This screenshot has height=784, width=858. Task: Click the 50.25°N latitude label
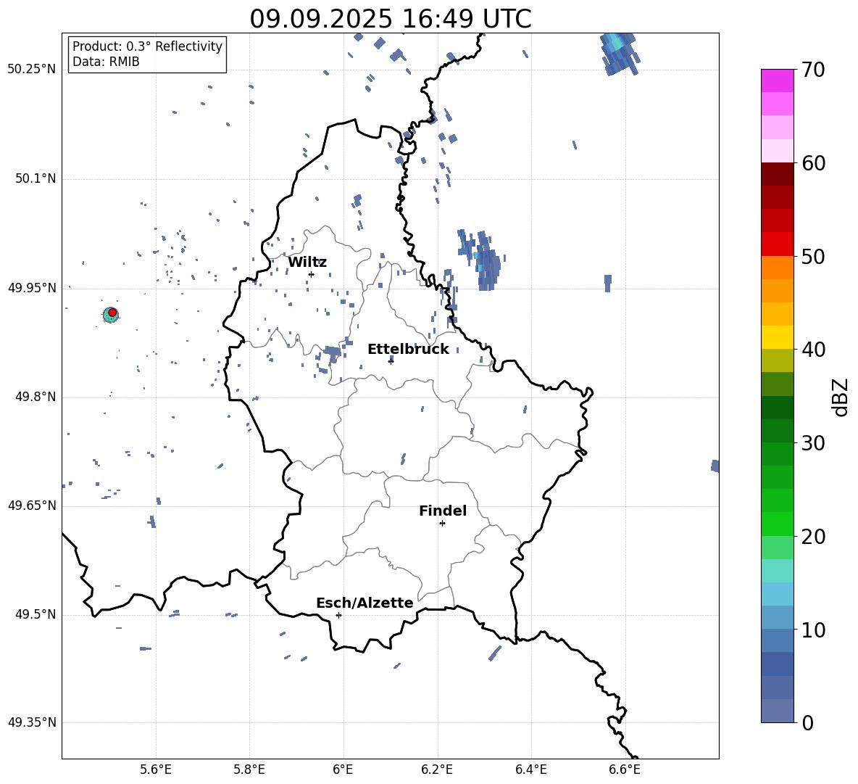(32, 70)
